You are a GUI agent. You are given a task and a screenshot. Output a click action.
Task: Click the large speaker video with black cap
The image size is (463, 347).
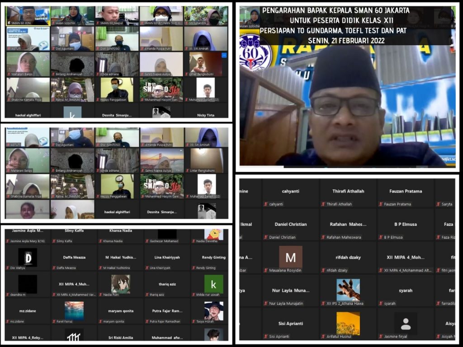click(x=347, y=104)
